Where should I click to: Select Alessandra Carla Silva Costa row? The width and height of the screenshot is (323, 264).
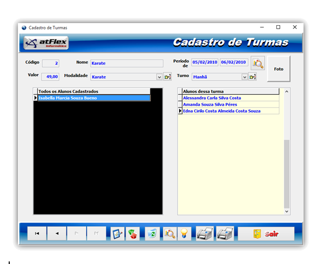click(230, 98)
